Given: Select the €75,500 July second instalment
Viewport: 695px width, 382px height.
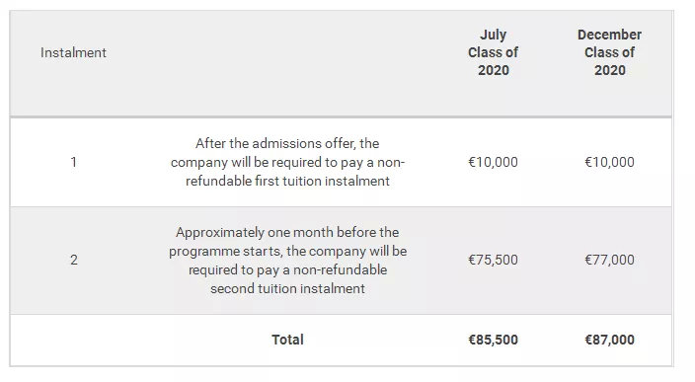Looking at the screenshot, I should [x=493, y=260].
